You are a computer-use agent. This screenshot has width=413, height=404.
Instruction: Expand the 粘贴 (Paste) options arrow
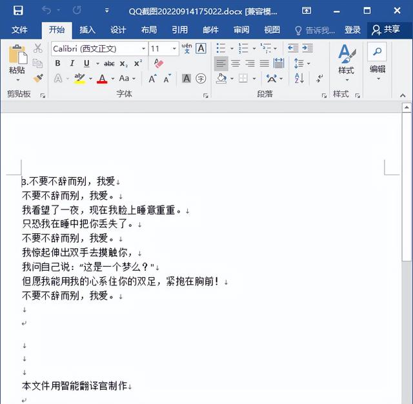[17, 80]
